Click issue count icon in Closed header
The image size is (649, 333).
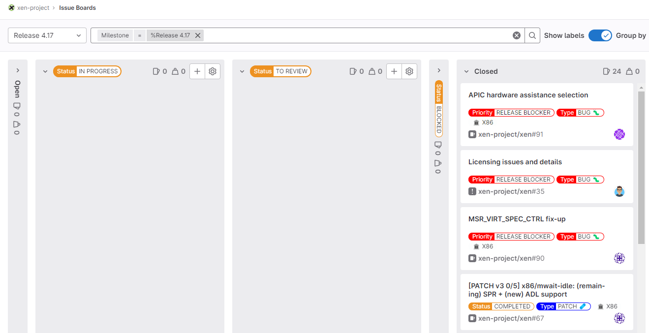(x=606, y=71)
